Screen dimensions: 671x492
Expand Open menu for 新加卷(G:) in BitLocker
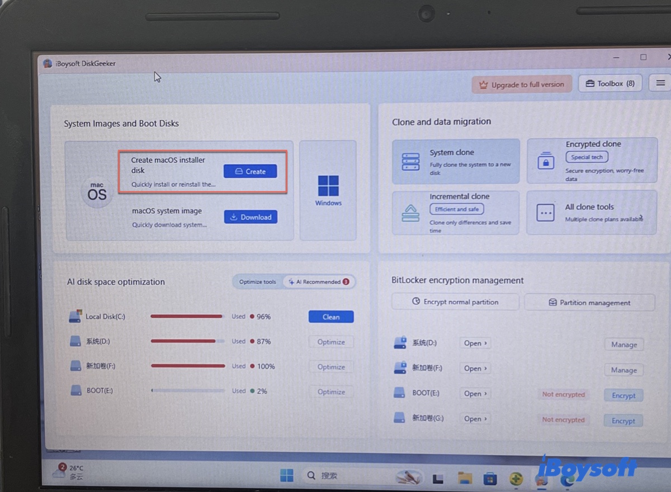click(475, 419)
